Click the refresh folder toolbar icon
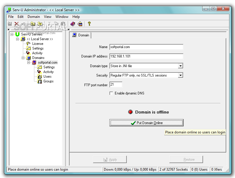 click(40, 24)
